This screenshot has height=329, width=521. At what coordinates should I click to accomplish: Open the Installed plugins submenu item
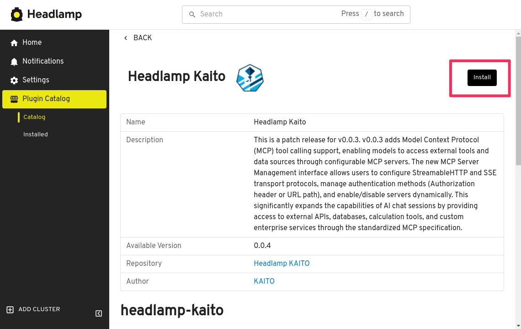tap(36, 135)
